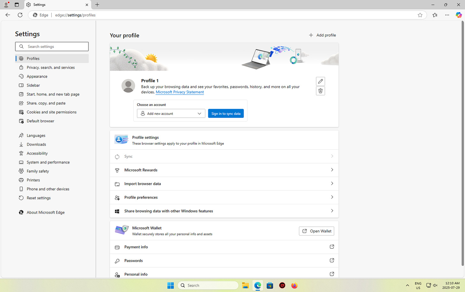Open Import browser data row
The height and width of the screenshot is (292, 465).
pos(224,184)
